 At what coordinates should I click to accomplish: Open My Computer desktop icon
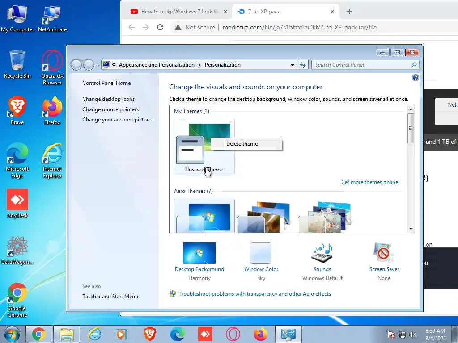pos(17,19)
